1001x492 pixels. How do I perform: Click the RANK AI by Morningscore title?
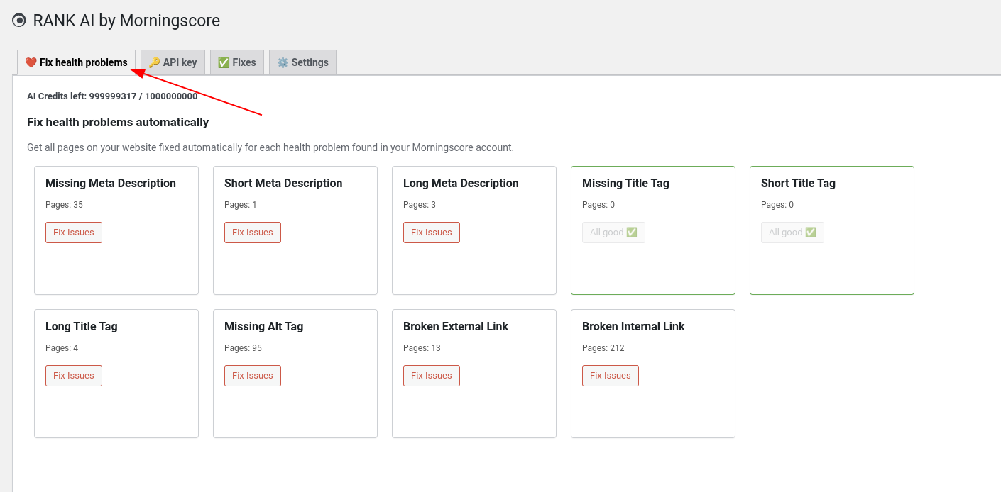pos(126,21)
